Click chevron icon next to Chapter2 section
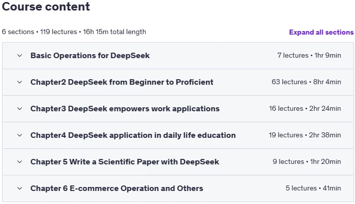 (20, 82)
